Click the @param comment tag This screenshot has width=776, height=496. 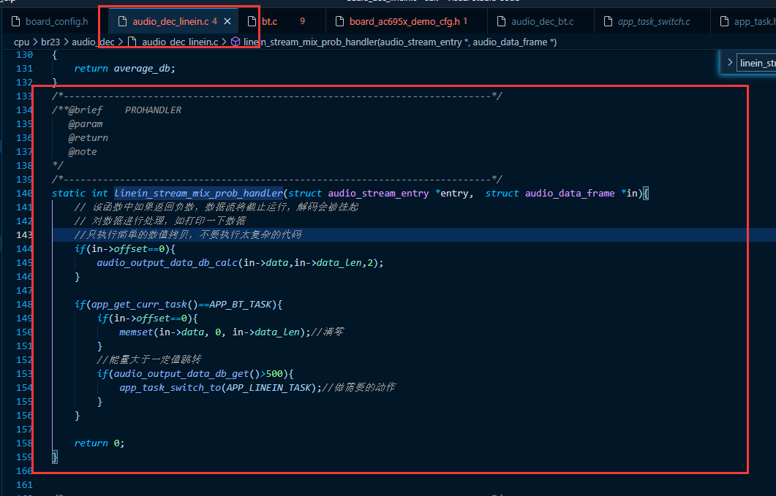pos(86,123)
